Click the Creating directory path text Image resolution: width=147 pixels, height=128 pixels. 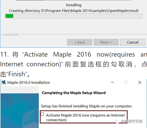pos(74,11)
